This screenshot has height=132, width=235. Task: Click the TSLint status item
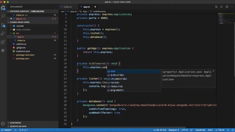pos(220,130)
